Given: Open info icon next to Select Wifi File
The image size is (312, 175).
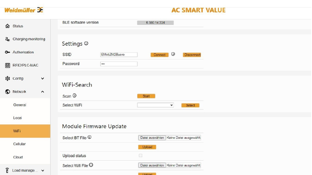Looking at the screenshot, I should [x=91, y=165].
